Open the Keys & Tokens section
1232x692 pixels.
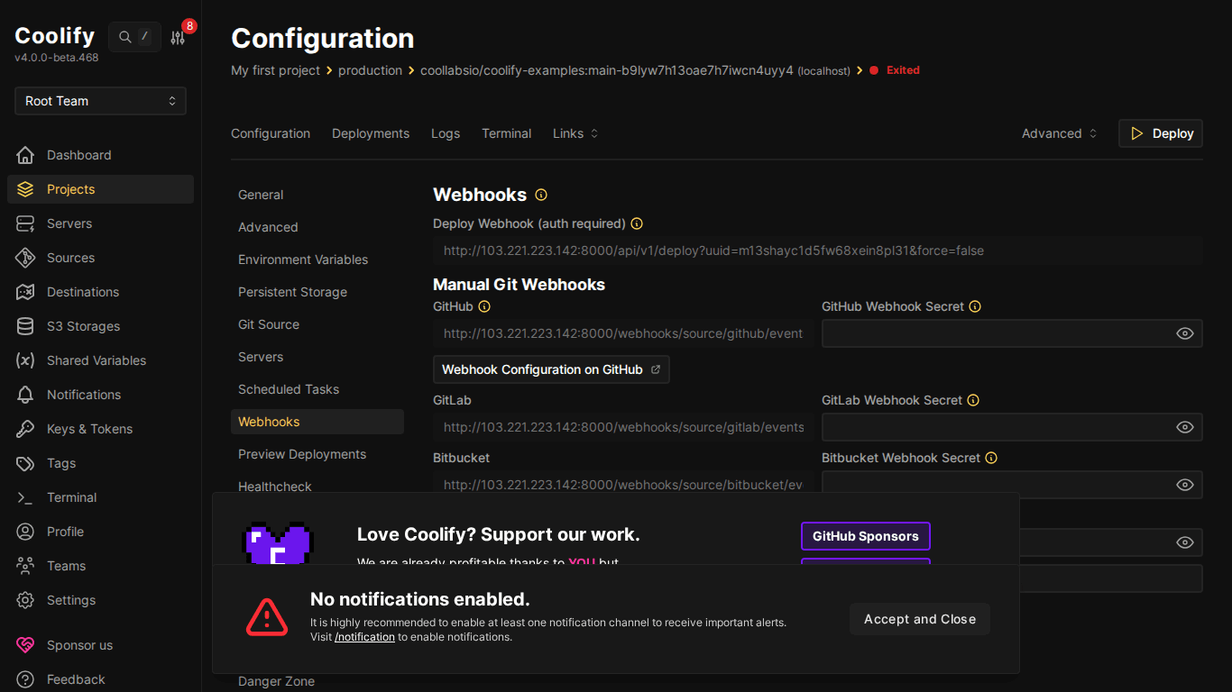pos(91,429)
